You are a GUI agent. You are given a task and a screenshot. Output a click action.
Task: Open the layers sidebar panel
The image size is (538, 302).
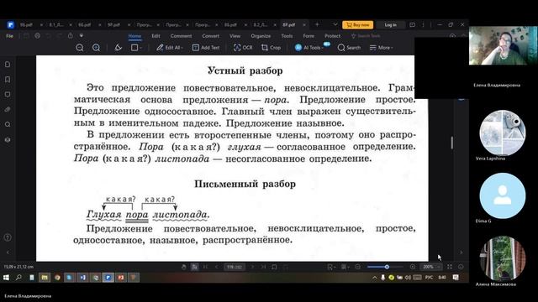pos(8,140)
